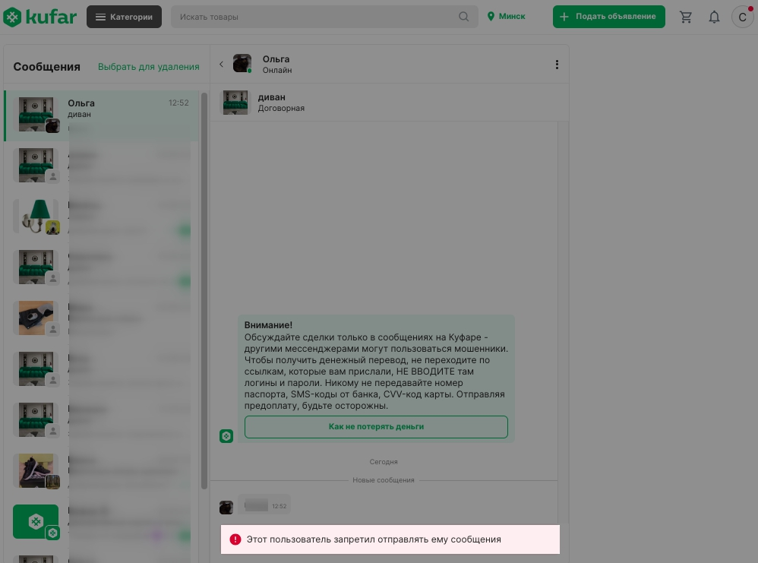Screen dimensions: 758x563
Task: Click the search magnifier icon
Action: 463,17
